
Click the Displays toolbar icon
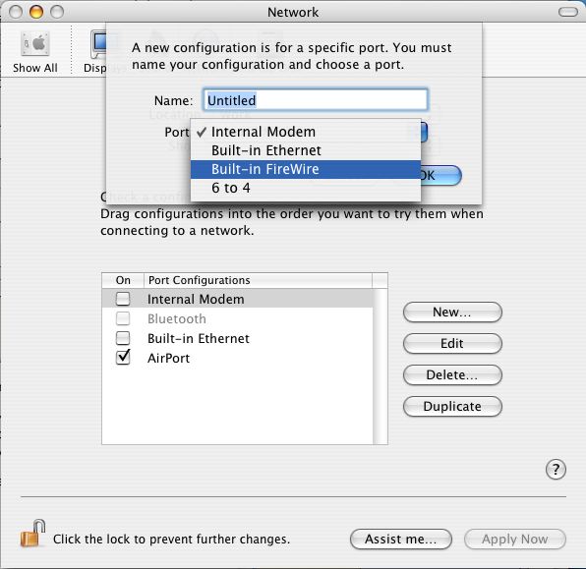pyautogui.click(x=98, y=51)
